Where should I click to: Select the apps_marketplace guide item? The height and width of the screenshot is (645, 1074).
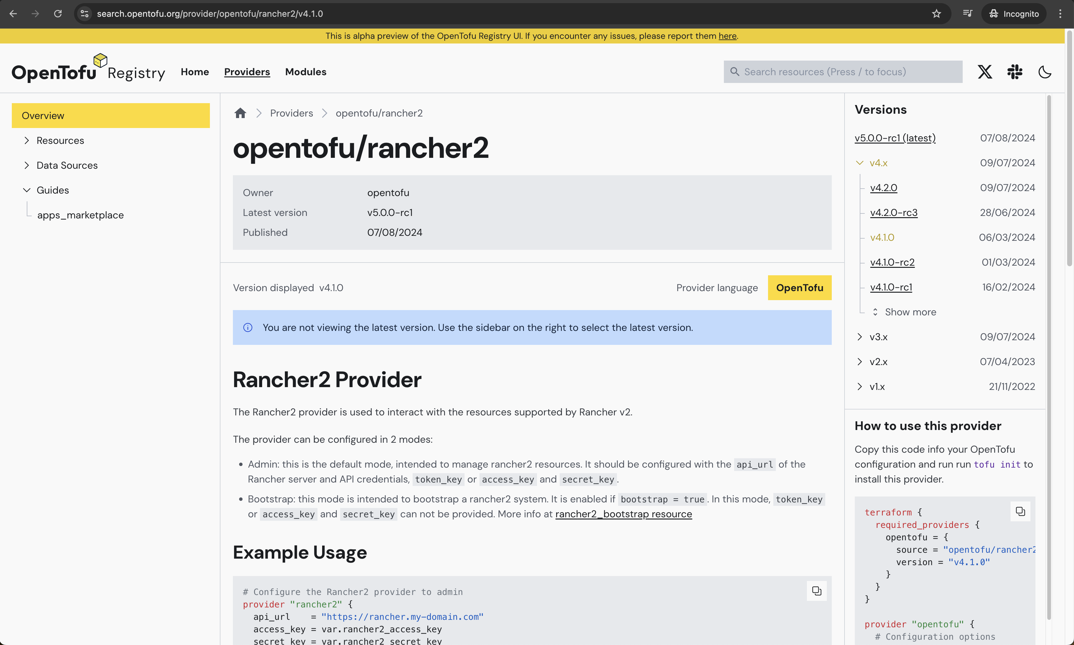(81, 215)
